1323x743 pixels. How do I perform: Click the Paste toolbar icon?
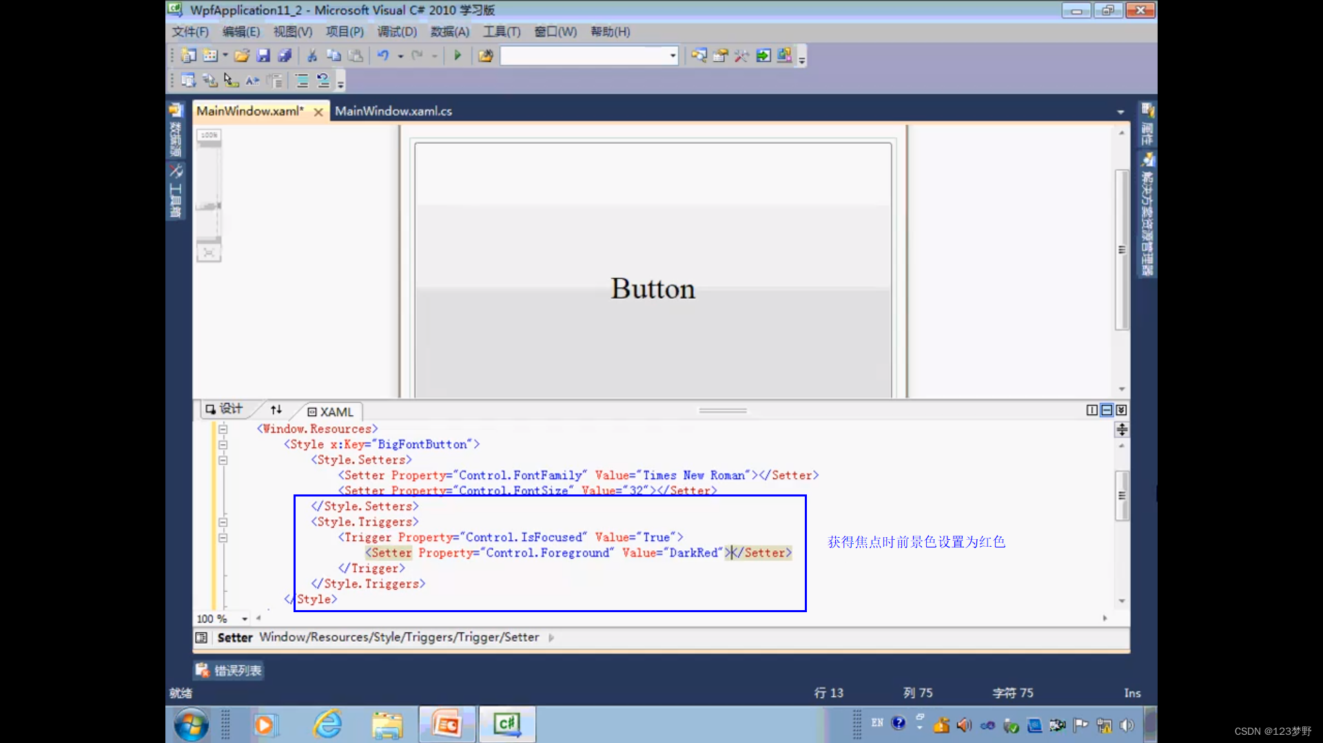[x=356, y=56]
